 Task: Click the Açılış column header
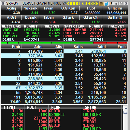[11, 9]
